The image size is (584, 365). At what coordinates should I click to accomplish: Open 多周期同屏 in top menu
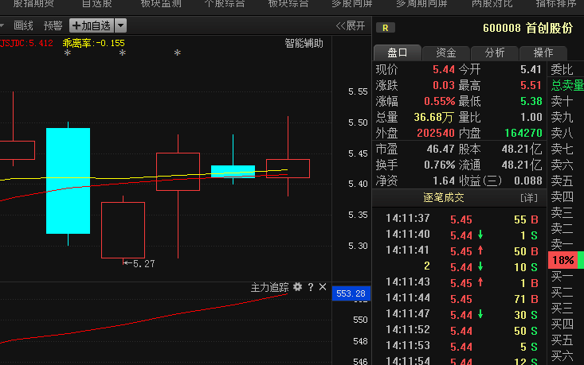click(x=421, y=4)
